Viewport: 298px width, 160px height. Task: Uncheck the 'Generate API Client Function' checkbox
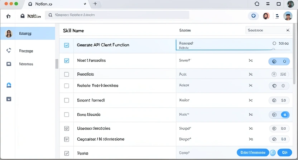67,45
